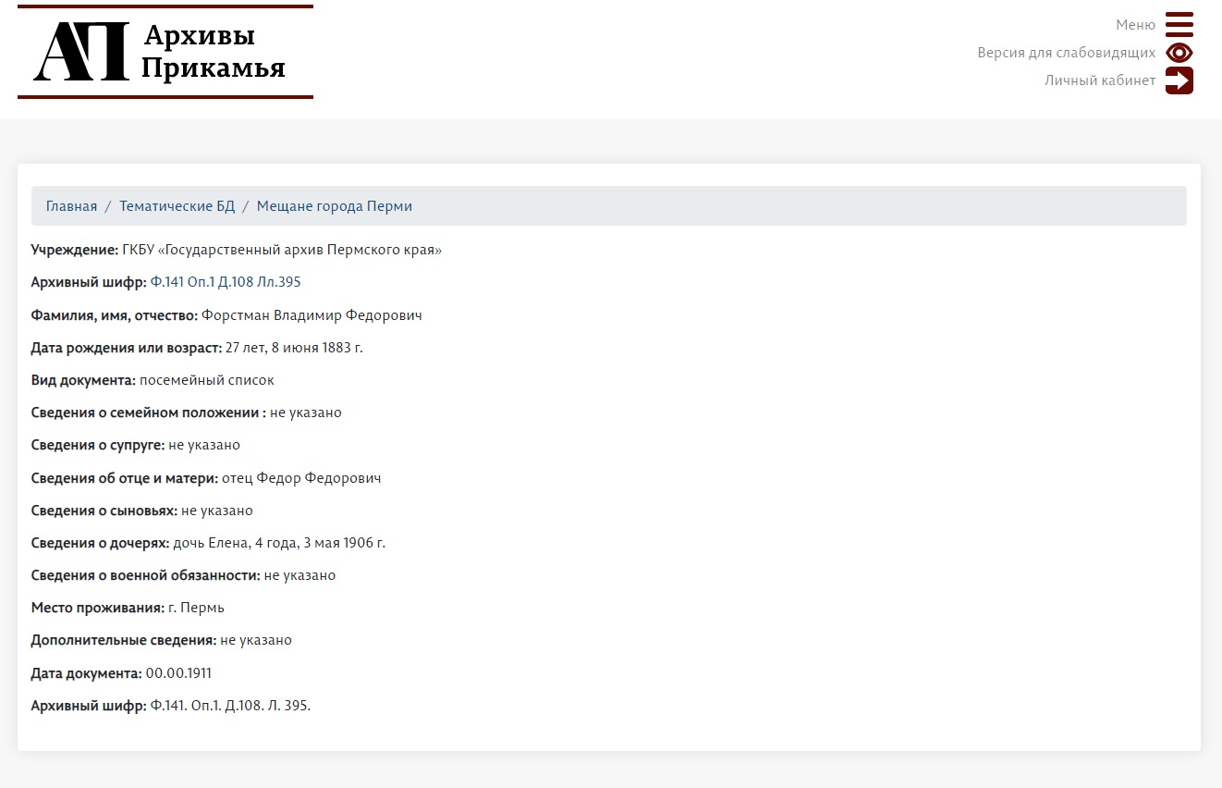This screenshot has height=788, width=1222.
Task: Navigate to Главная breadcrumb
Action: click(x=71, y=206)
